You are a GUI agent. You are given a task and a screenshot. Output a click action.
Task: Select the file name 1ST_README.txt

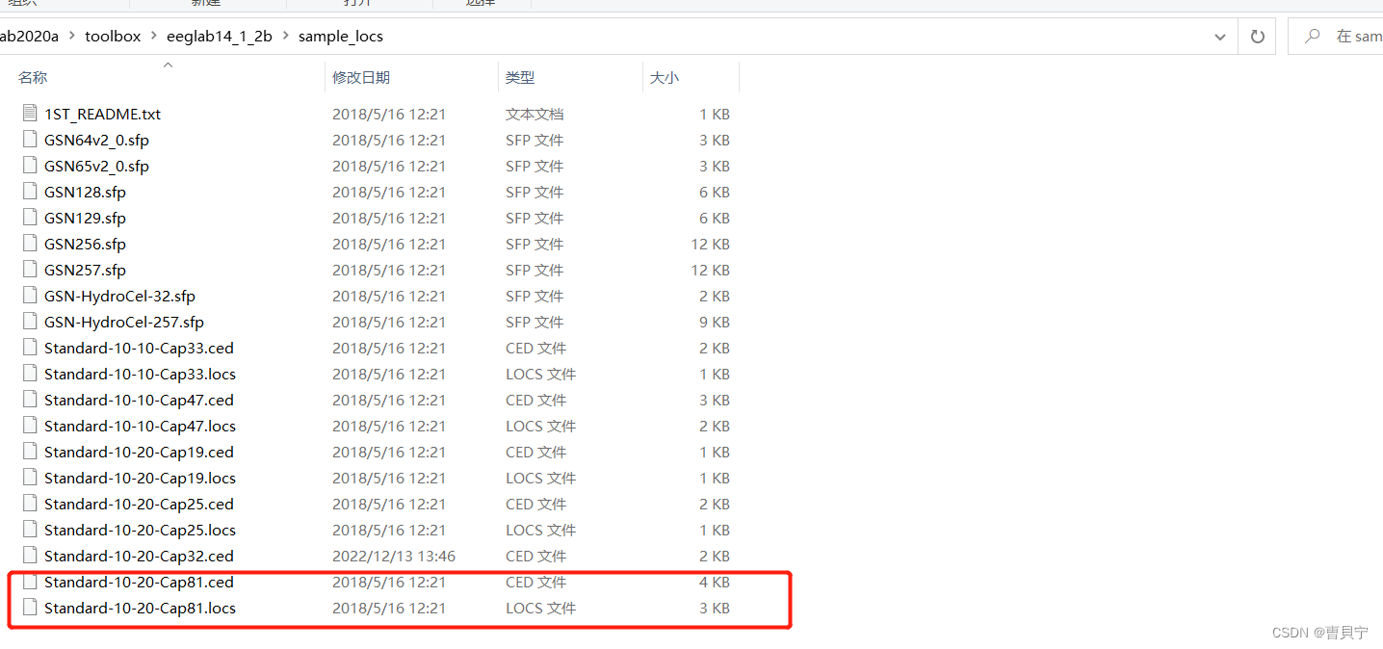(102, 114)
